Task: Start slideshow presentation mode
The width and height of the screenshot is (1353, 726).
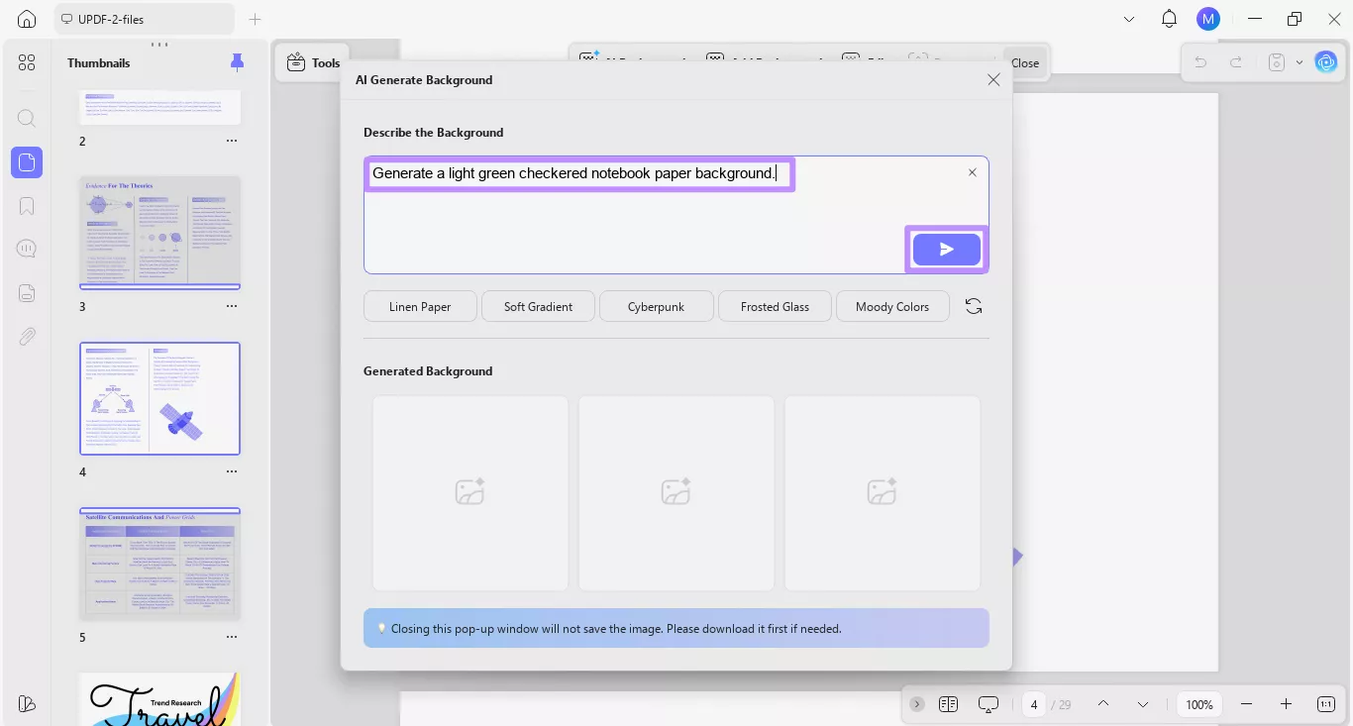Action: point(989,704)
